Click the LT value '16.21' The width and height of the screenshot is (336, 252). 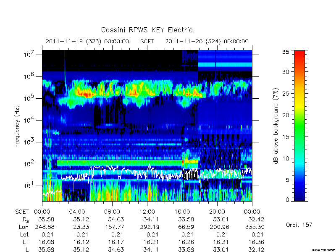(x=151, y=242)
